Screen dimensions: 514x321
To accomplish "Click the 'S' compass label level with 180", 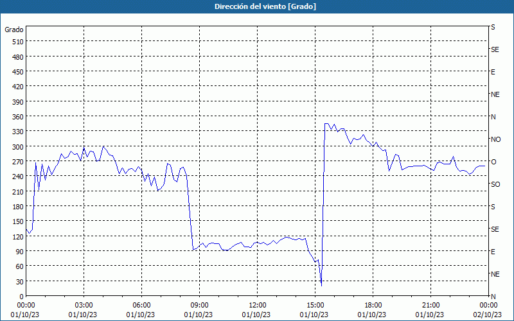I will coord(493,207).
